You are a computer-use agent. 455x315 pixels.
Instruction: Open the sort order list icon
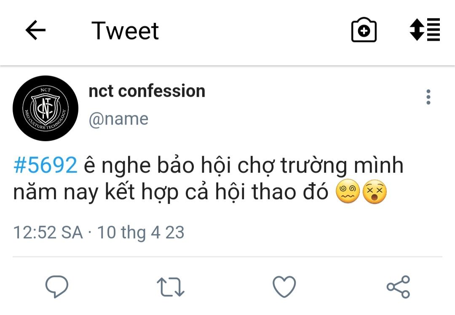point(425,29)
